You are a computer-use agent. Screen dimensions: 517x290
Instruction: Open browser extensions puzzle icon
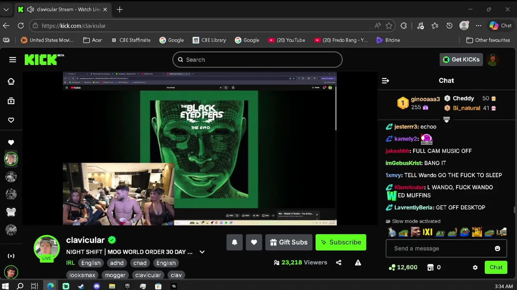[x=404, y=26]
